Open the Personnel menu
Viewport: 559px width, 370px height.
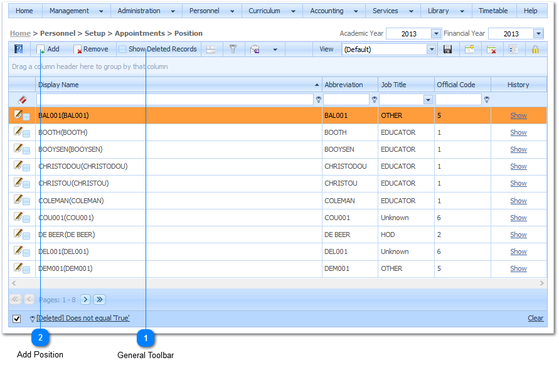click(x=212, y=11)
